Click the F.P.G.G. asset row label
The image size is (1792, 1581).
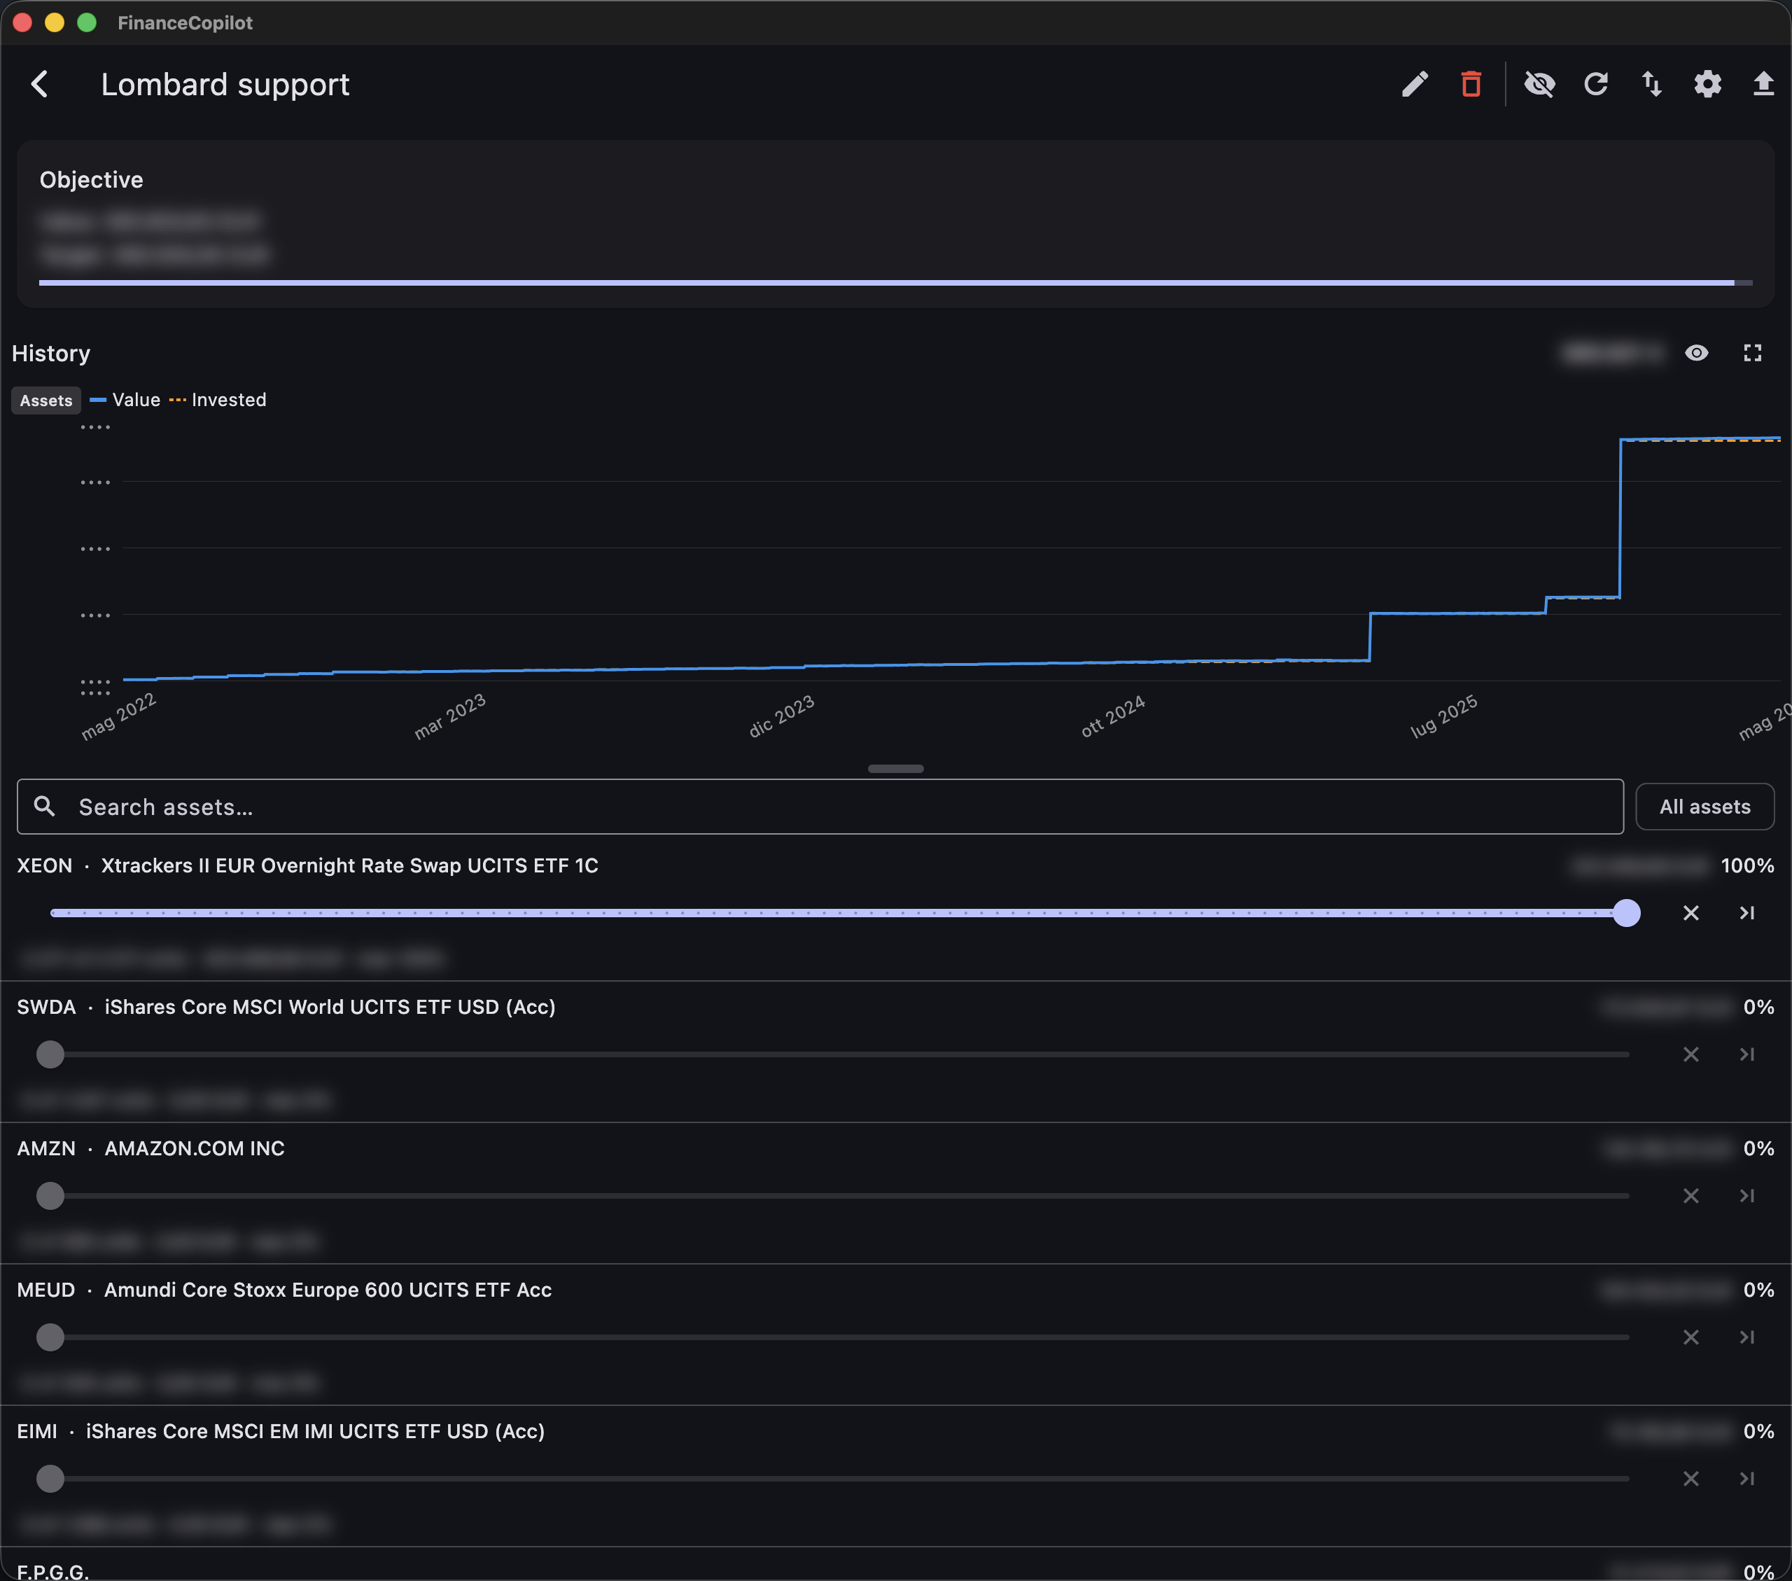coord(53,1570)
